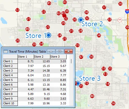Click the Store 3 column header
The image size is (129, 109).
pyautogui.click(x=58, y=57)
